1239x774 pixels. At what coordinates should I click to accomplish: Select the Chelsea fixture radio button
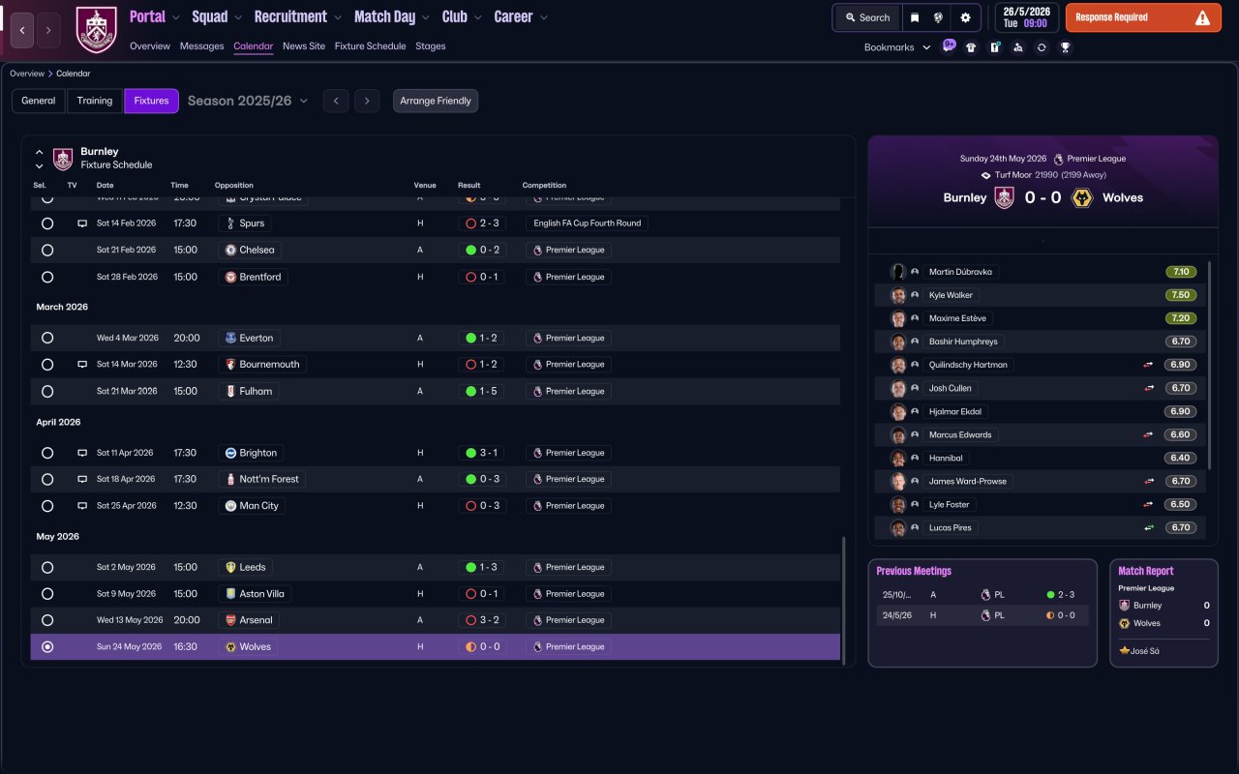click(47, 250)
